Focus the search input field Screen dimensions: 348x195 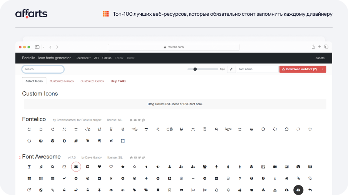pyautogui.click(x=43, y=69)
